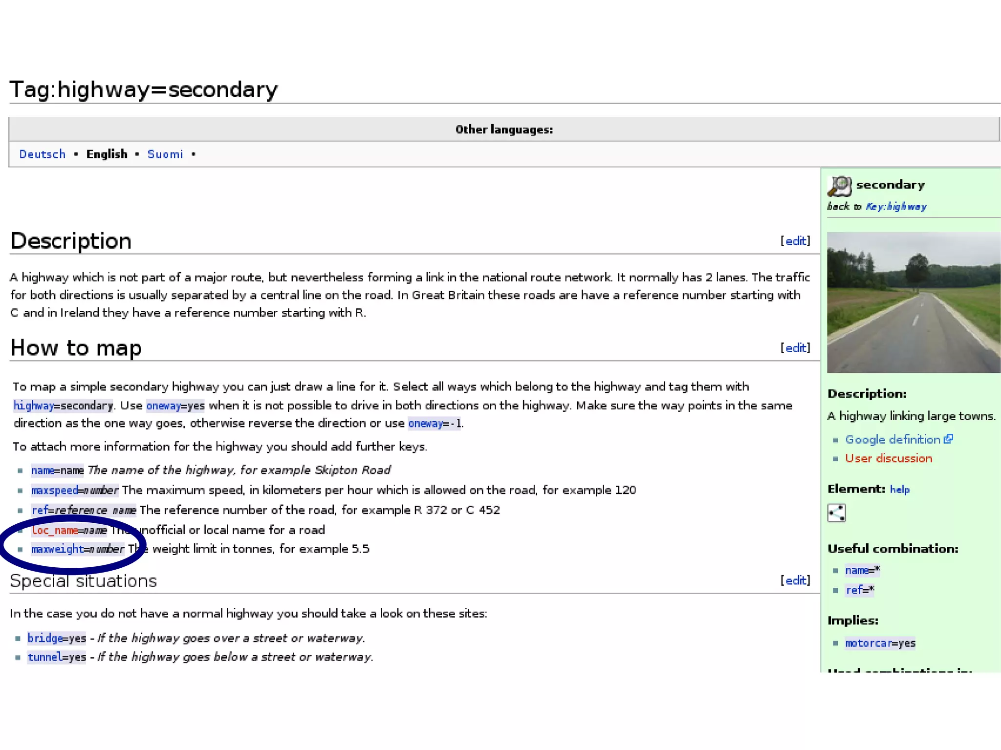The image size is (1001, 750).
Task: Open the Google definition link
Action: [892, 439]
